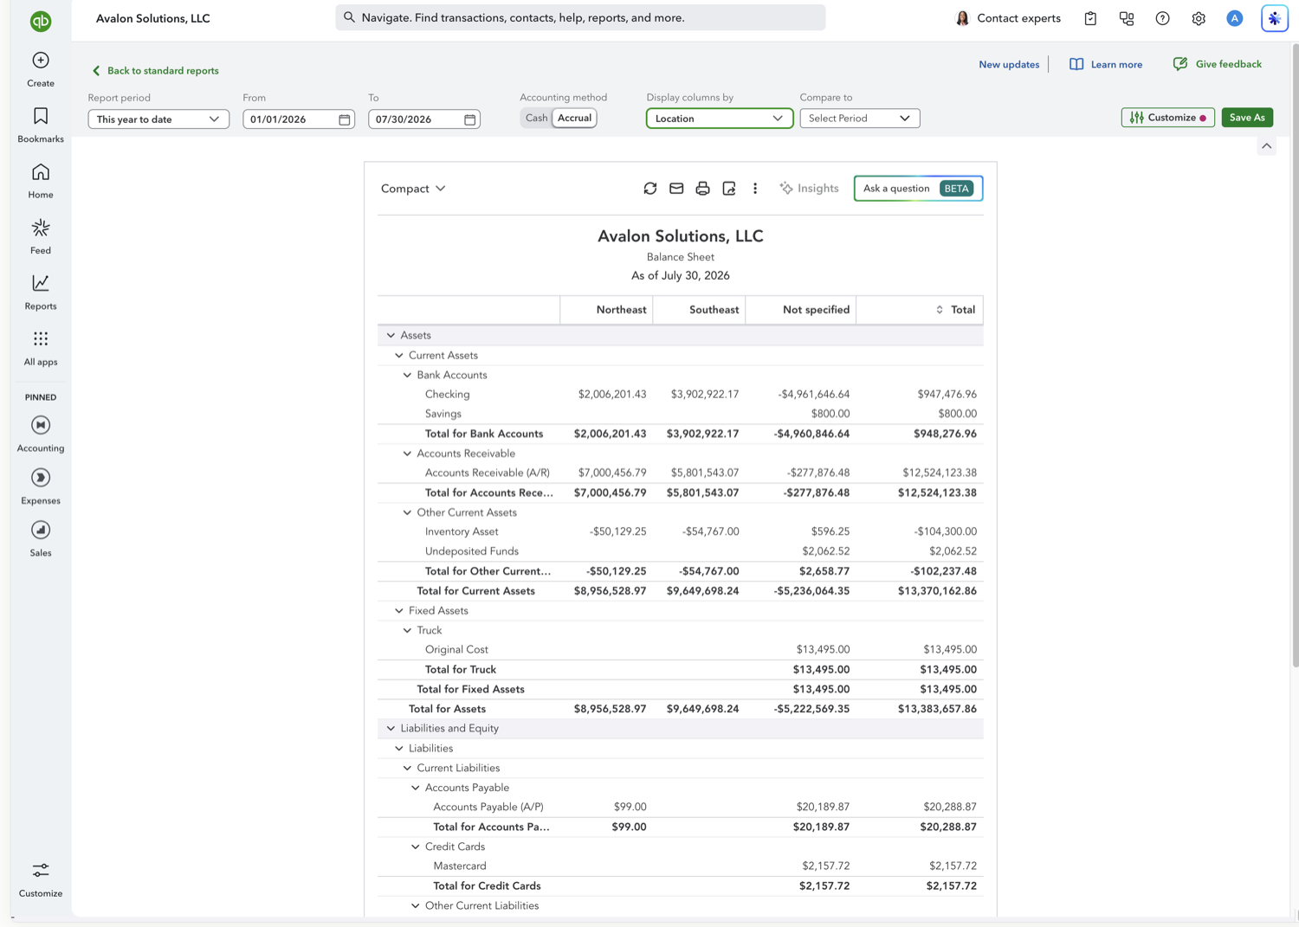Image resolution: width=1299 pixels, height=927 pixels.
Task: Open Display columns by Location dropdown
Action: 720,119
